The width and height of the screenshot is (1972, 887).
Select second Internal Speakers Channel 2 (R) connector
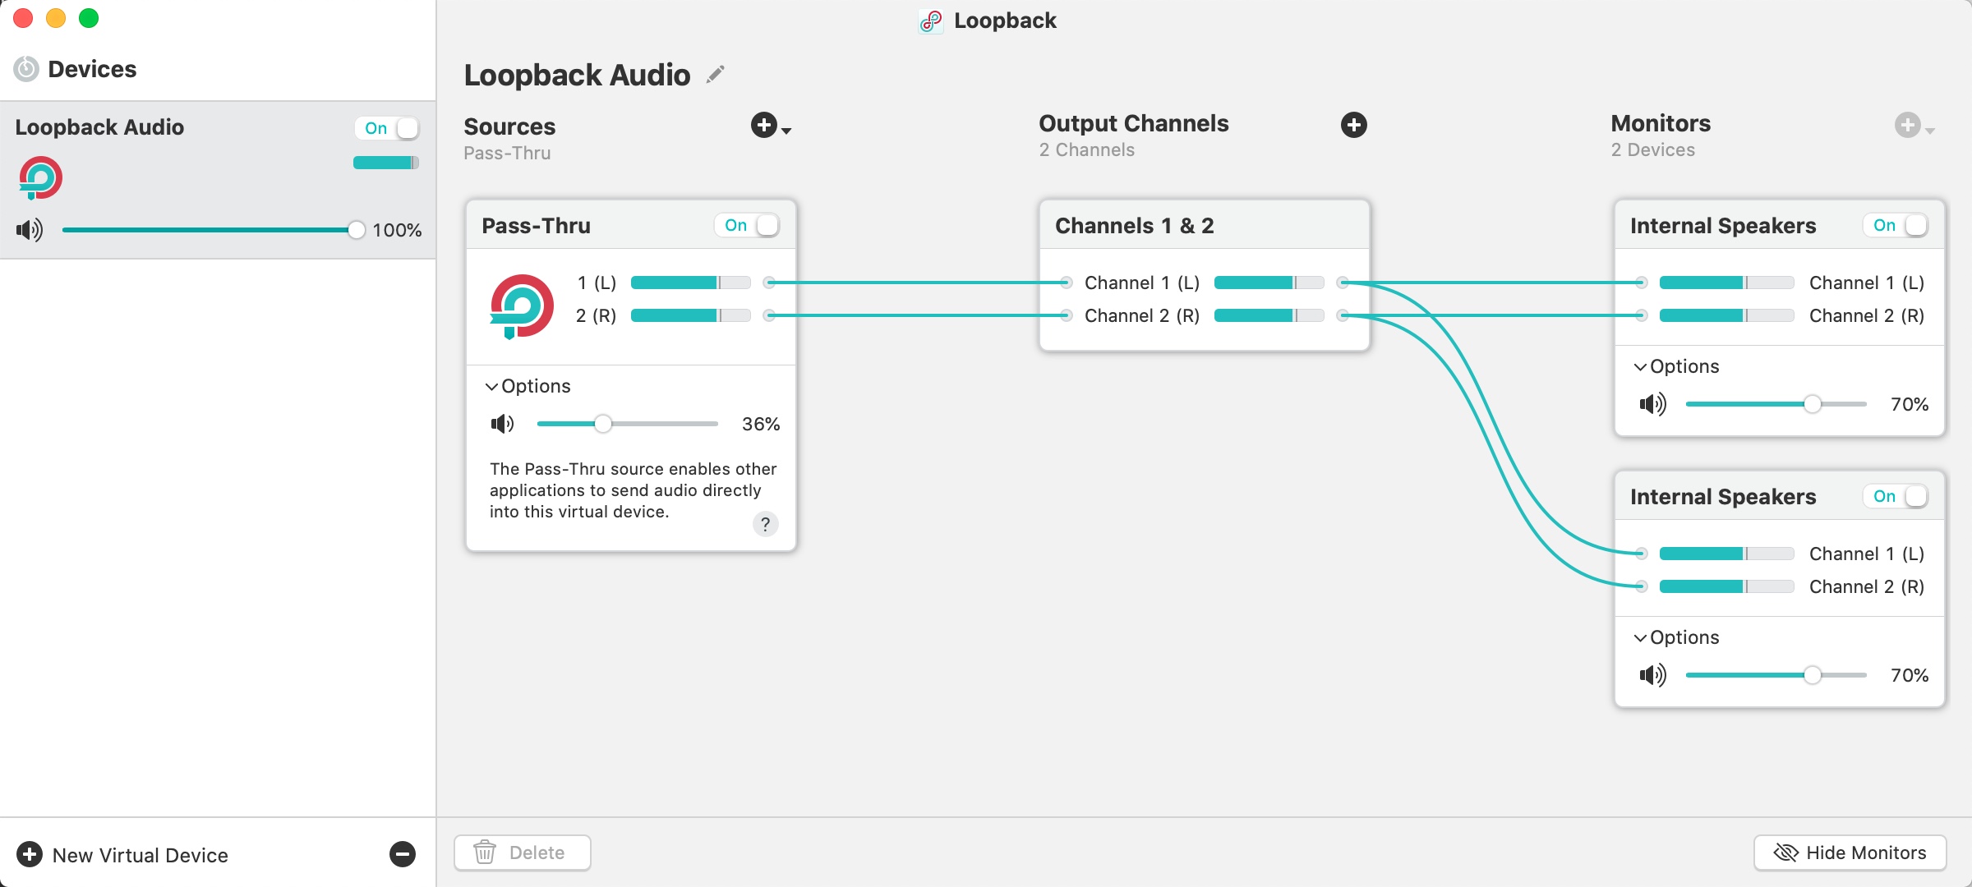[1641, 586]
